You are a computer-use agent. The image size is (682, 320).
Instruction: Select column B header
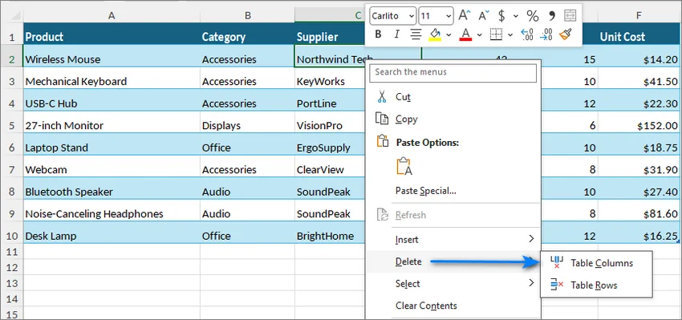(247, 16)
